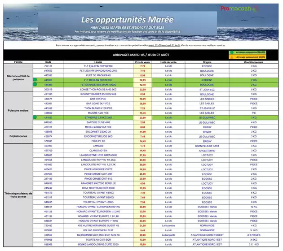Click 'BAR 1/2K PCE' label
This screenshot has width=283, height=251.
pyautogui.click(x=98, y=99)
